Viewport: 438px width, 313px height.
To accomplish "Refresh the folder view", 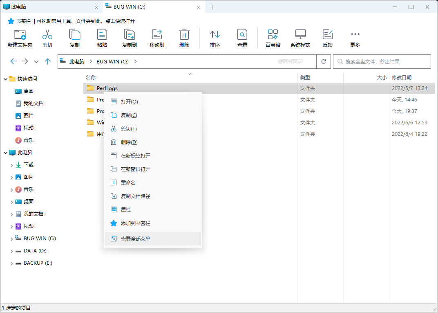I will point(323,61).
